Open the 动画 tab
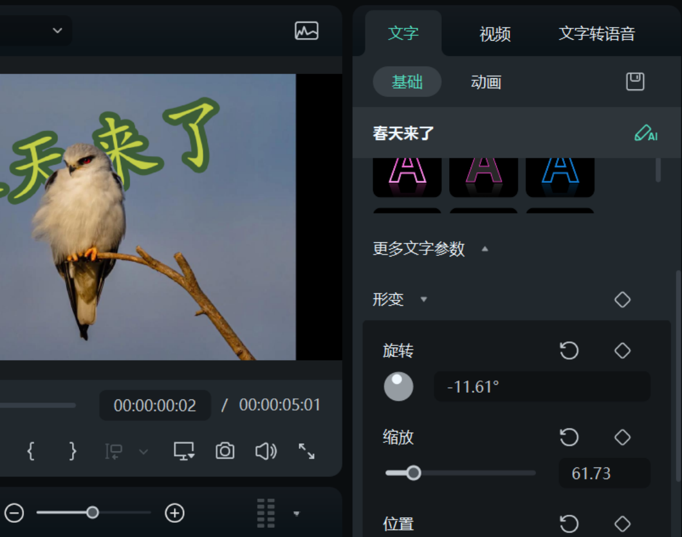Viewport: 682px width, 537px height. (x=486, y=81)
